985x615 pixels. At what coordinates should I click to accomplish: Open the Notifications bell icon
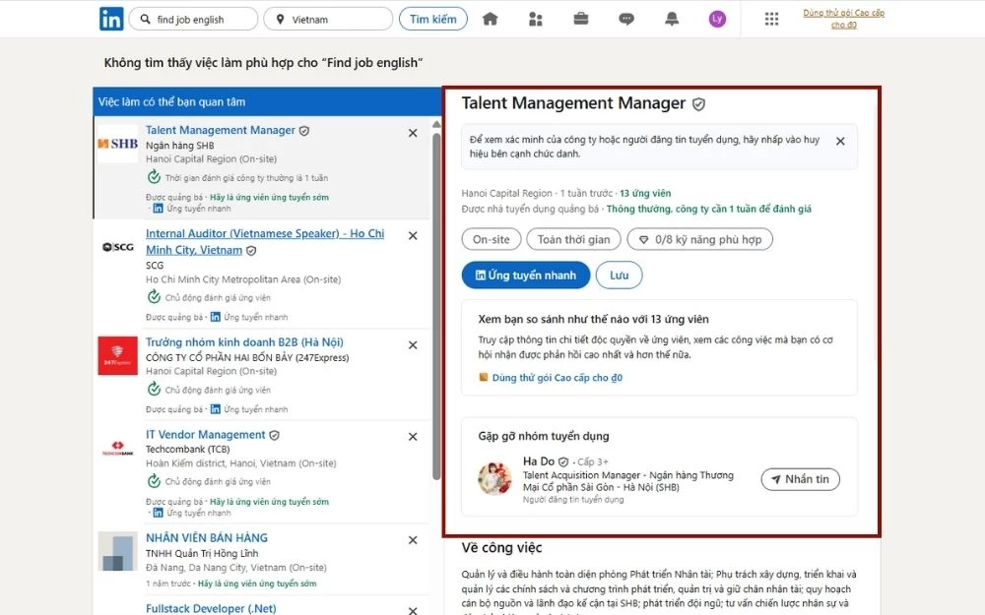[x=672, y=18]
